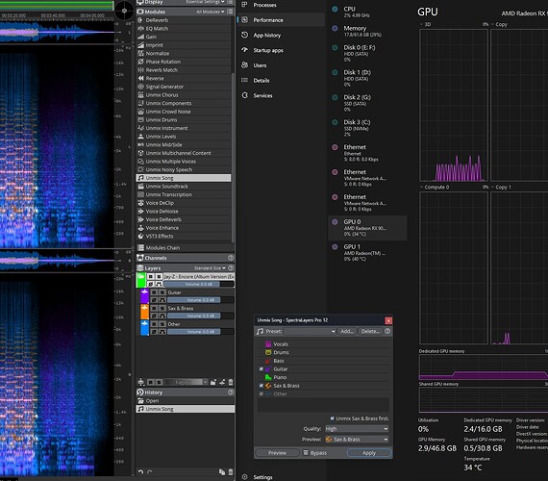Open Channels panel help icon
The width and height of the screenshot is (548, 481).
231,258
